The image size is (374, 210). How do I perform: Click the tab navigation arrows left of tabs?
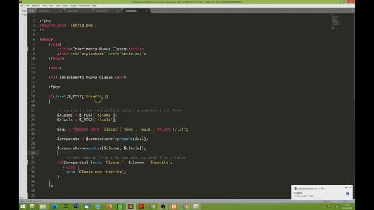tap(31, 10)
